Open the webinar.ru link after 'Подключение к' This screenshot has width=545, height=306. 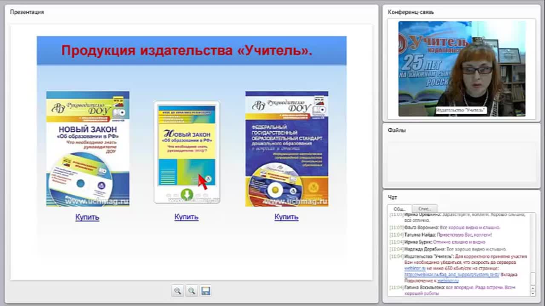click(447, 280)
